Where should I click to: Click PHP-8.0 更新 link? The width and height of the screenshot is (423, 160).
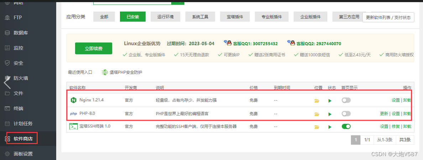pos(384,114)
